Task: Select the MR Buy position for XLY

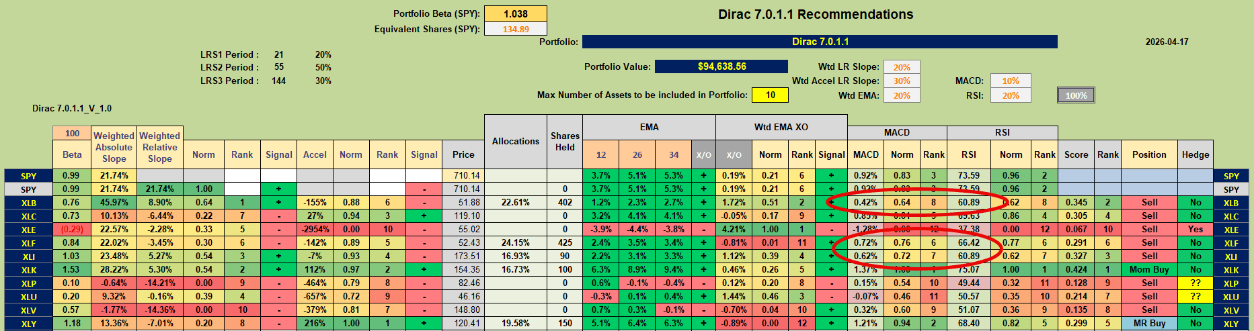Action: [1149, 323]
